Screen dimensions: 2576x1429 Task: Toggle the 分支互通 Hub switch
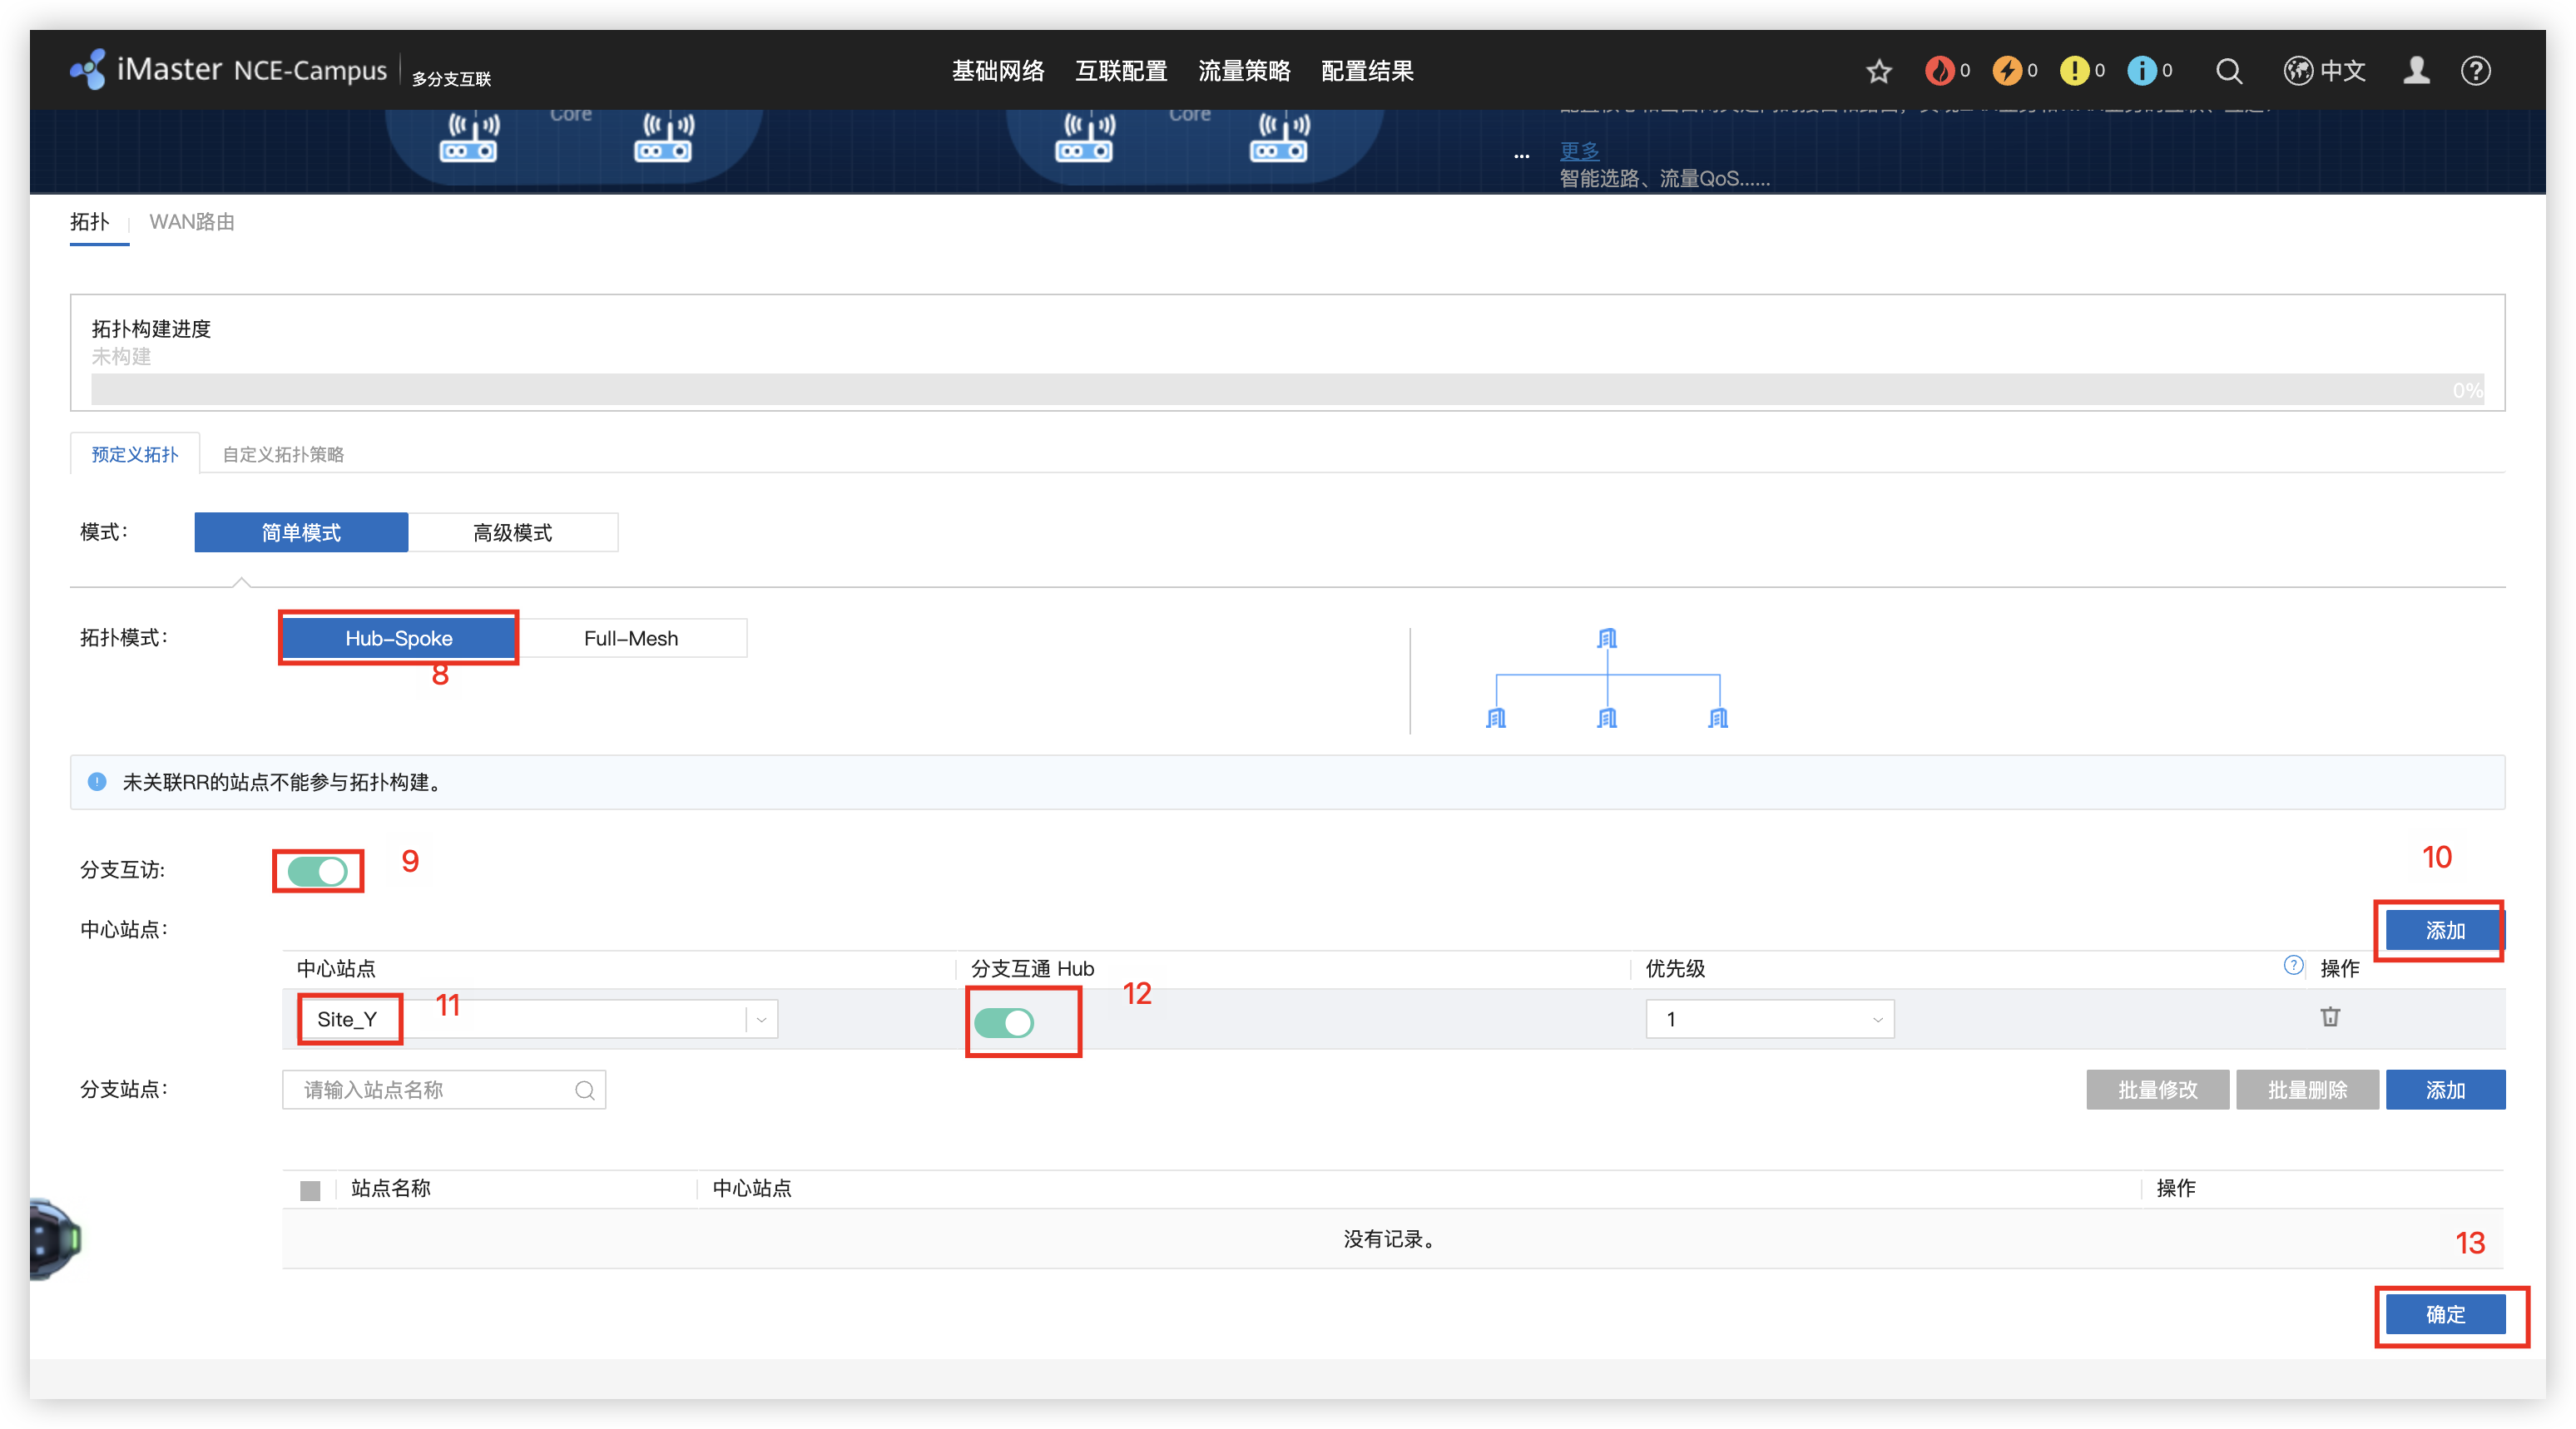1004,1022
